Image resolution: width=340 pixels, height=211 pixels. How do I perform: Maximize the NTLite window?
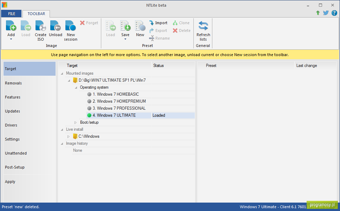coord(320,5)
